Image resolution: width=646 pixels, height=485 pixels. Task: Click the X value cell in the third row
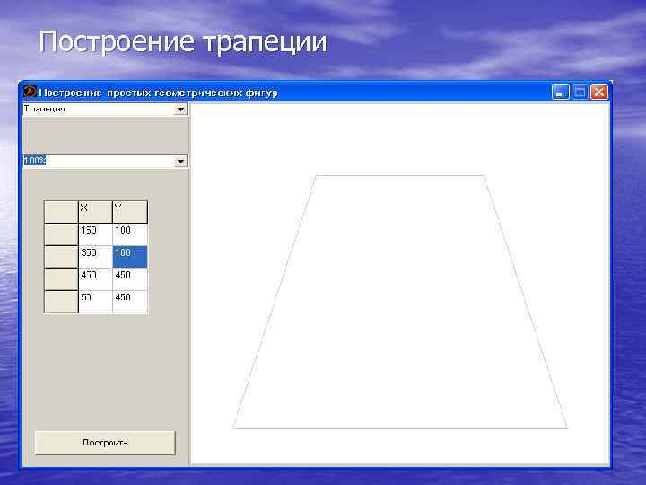coord(95,279)
